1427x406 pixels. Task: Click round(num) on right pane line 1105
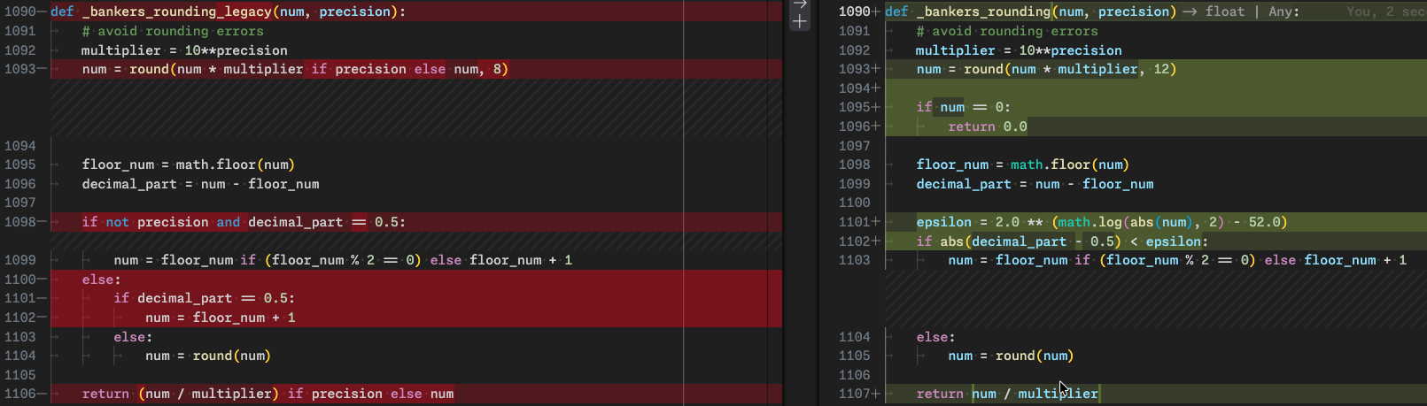click(1034, 356)
